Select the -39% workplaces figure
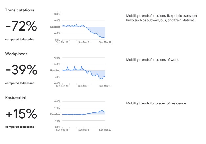The width and height of the screenshot is (206, 144). pos(21,70)
